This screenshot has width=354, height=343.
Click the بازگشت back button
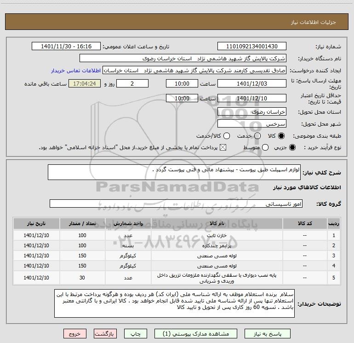point(105,334)
